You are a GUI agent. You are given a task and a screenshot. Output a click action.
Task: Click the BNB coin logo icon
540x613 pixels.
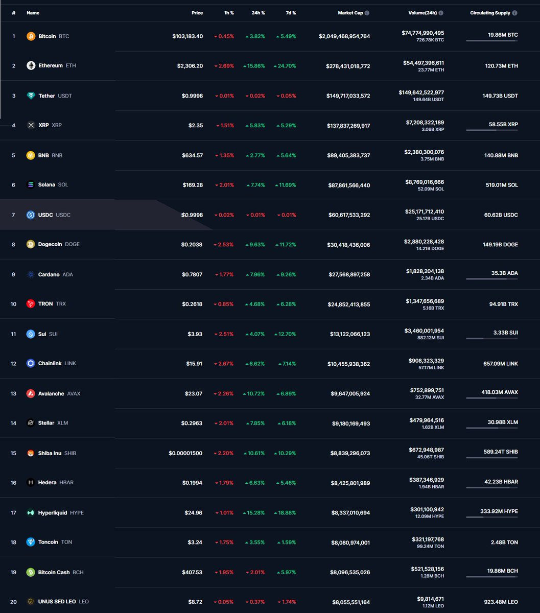[x=31, y=155]
